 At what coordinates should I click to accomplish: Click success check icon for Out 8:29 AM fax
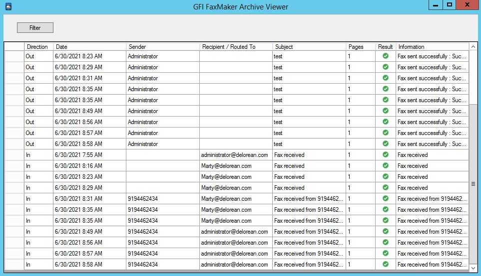click(x=386, y=67)
